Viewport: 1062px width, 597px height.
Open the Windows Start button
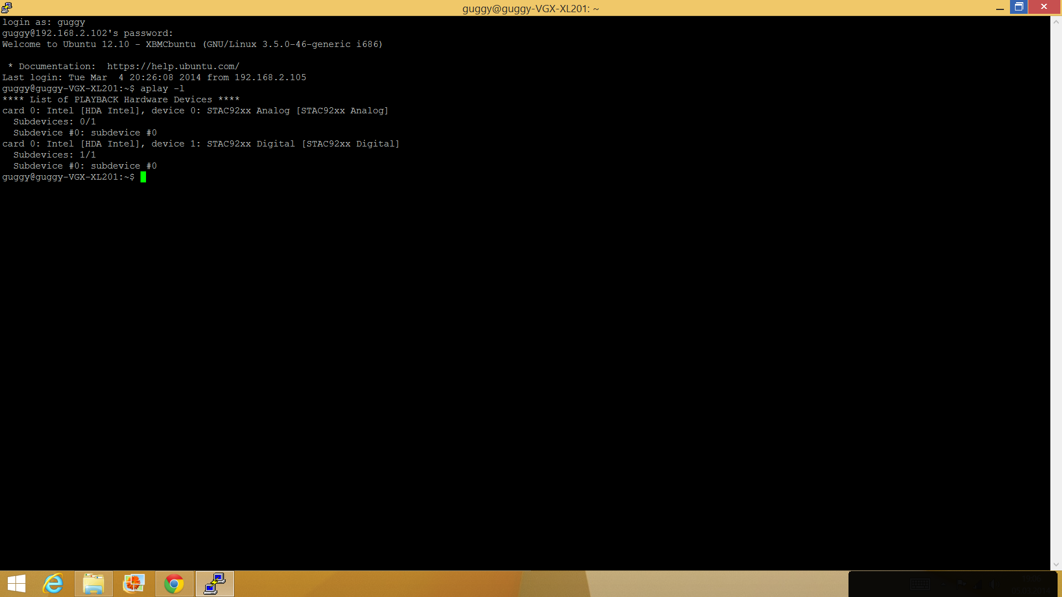(17, 584)
